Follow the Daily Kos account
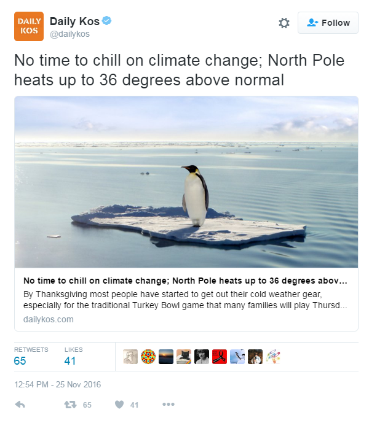 (x=328, y=23)
